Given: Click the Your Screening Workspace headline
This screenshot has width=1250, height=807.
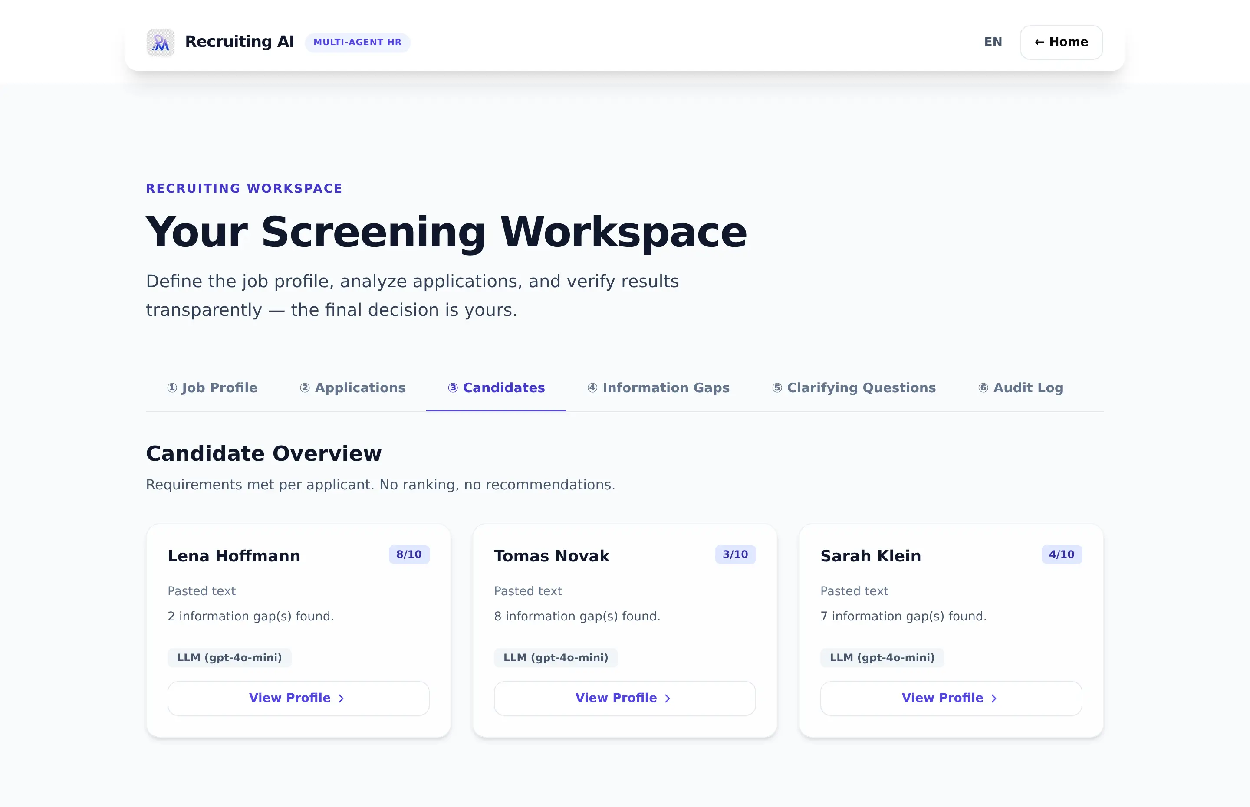Looking at the screenshot, I should click(447, 232).
